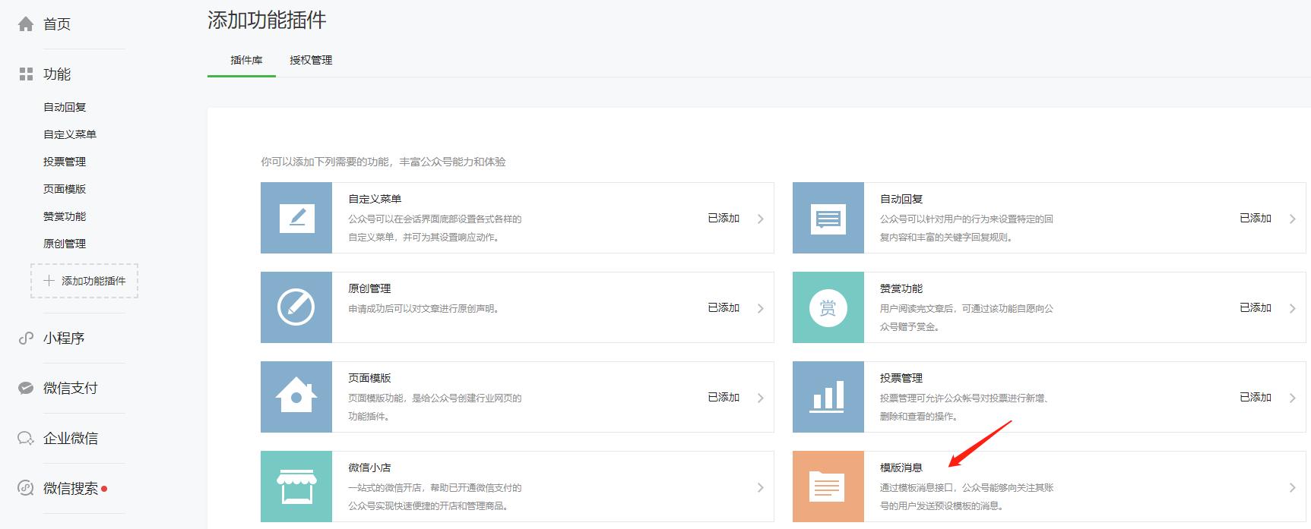1311x529 pixels.
Task: Expand 原创管理 card chevron arrow
Action: click(760, 308)
